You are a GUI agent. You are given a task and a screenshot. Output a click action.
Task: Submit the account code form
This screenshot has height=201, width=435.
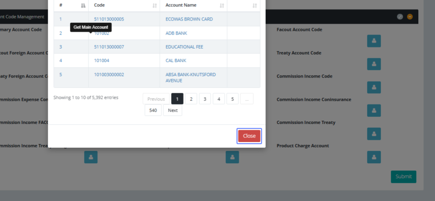(403, 176)
